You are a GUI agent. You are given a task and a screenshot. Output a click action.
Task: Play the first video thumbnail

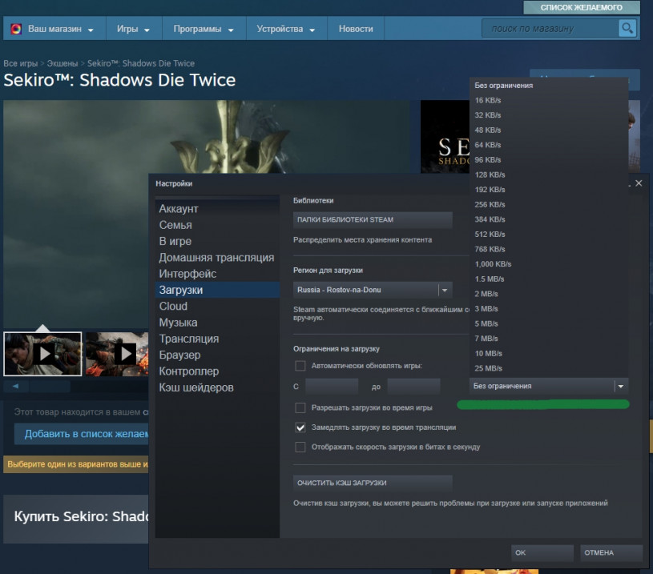tap(43, 353)
